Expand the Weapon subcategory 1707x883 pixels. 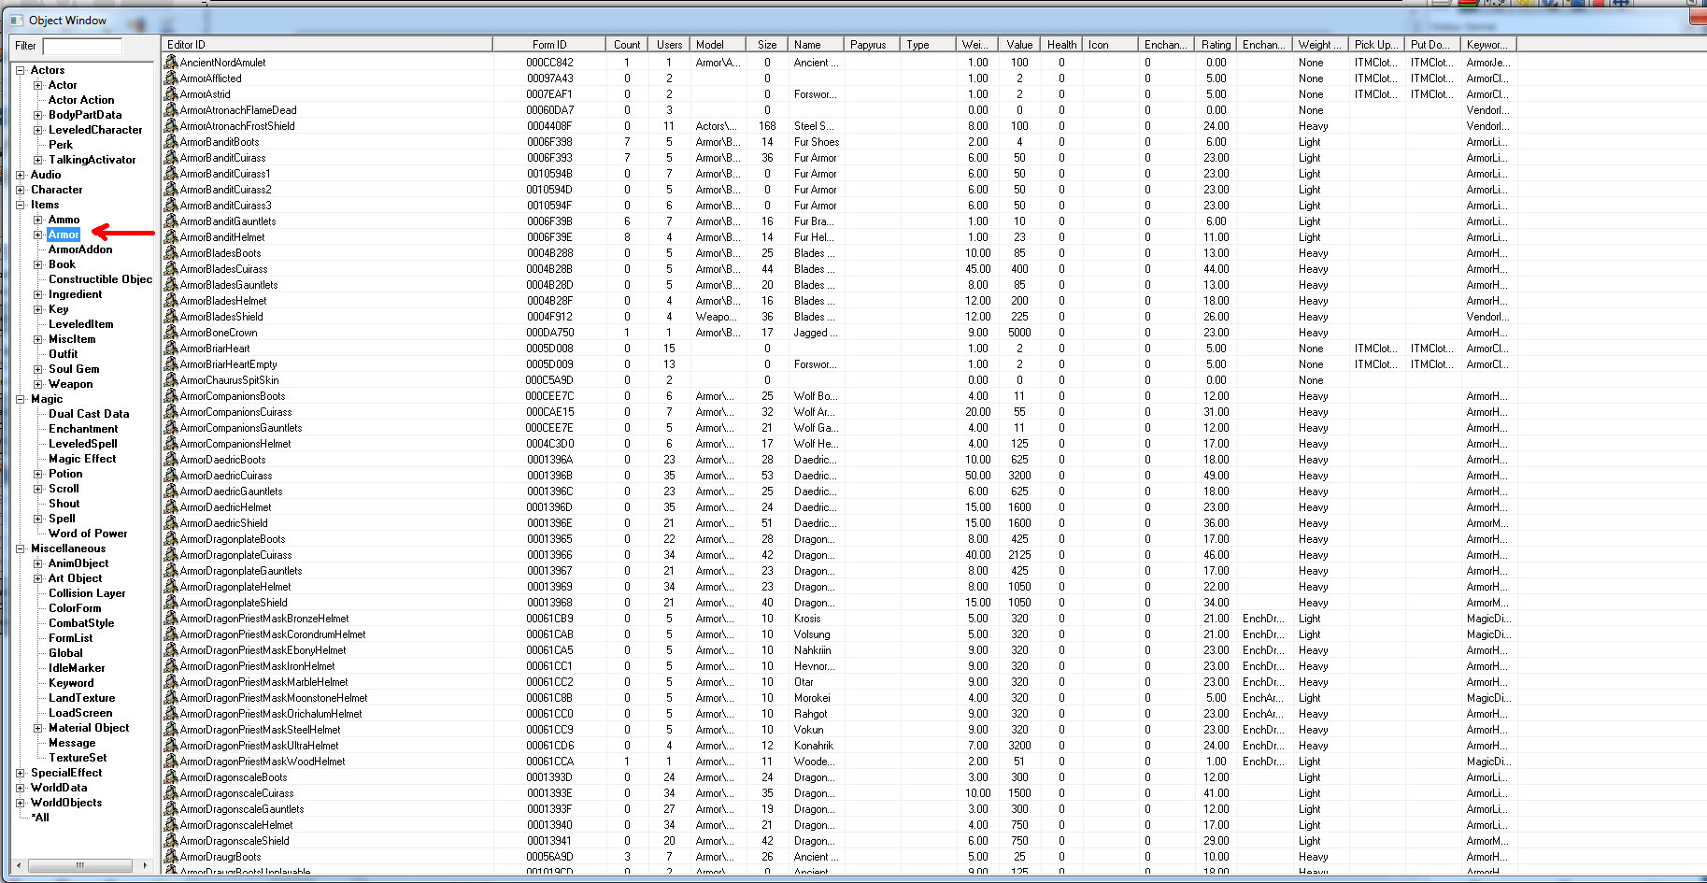[x=38, y=384]
